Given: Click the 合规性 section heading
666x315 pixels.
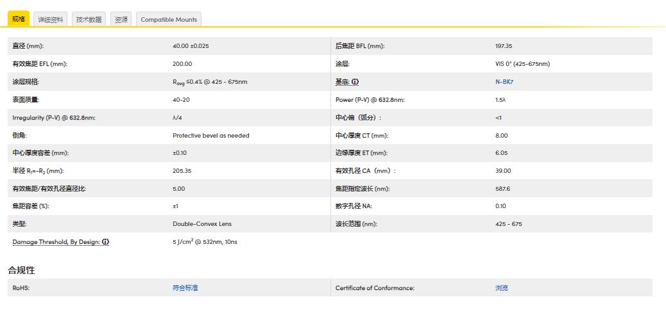Looking at the screenshot, I should 21,270.
